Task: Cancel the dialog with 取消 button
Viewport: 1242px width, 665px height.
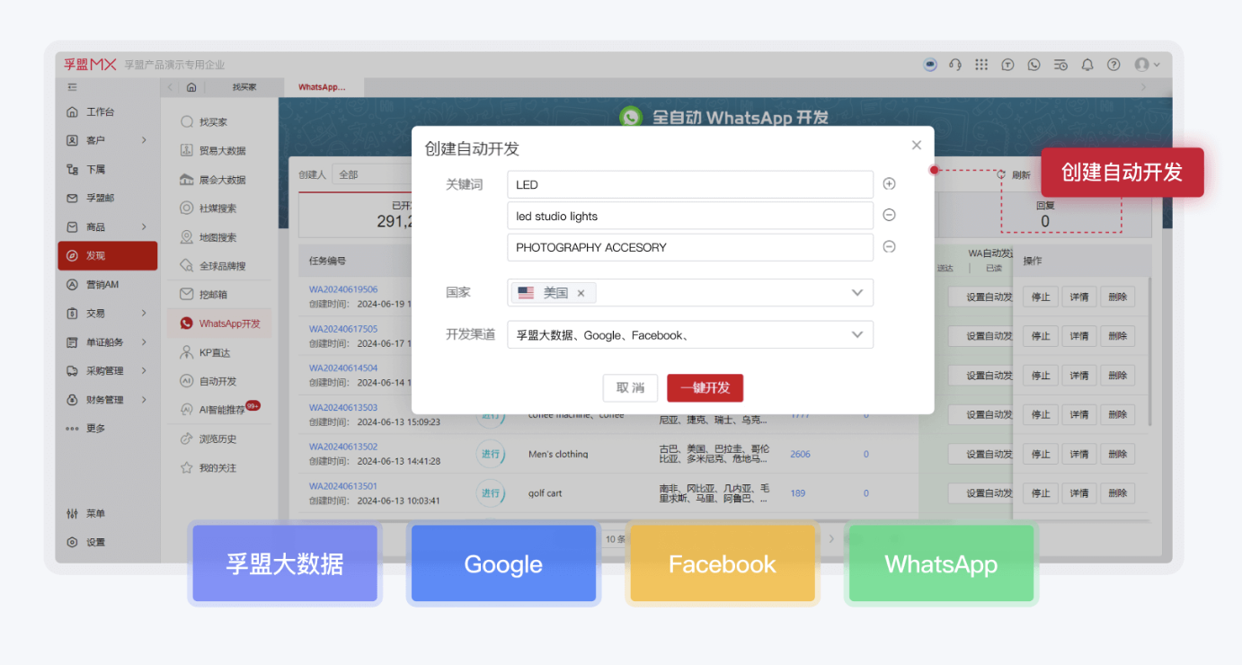Action: (x=630, y=387)
